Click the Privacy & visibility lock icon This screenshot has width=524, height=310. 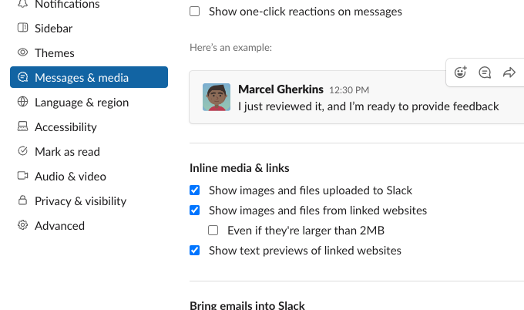[22, 200]
